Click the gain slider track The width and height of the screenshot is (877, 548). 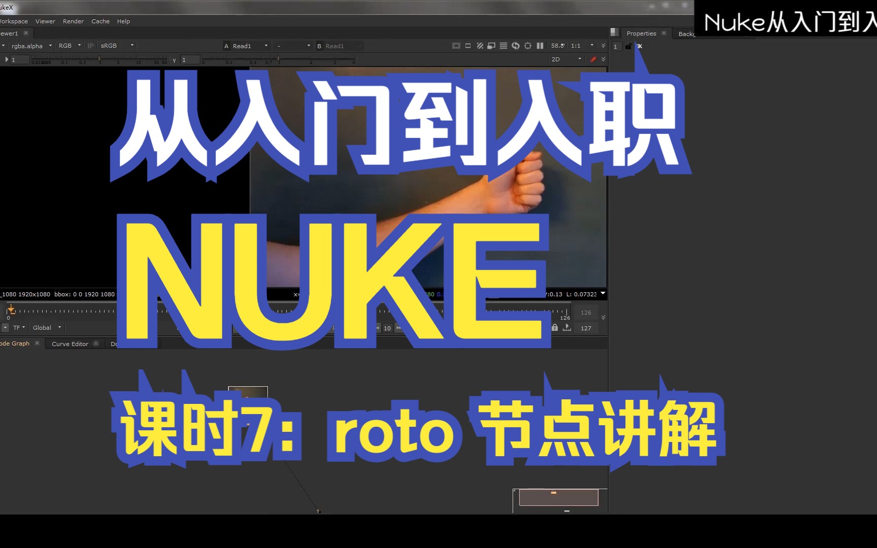(99, 60)
